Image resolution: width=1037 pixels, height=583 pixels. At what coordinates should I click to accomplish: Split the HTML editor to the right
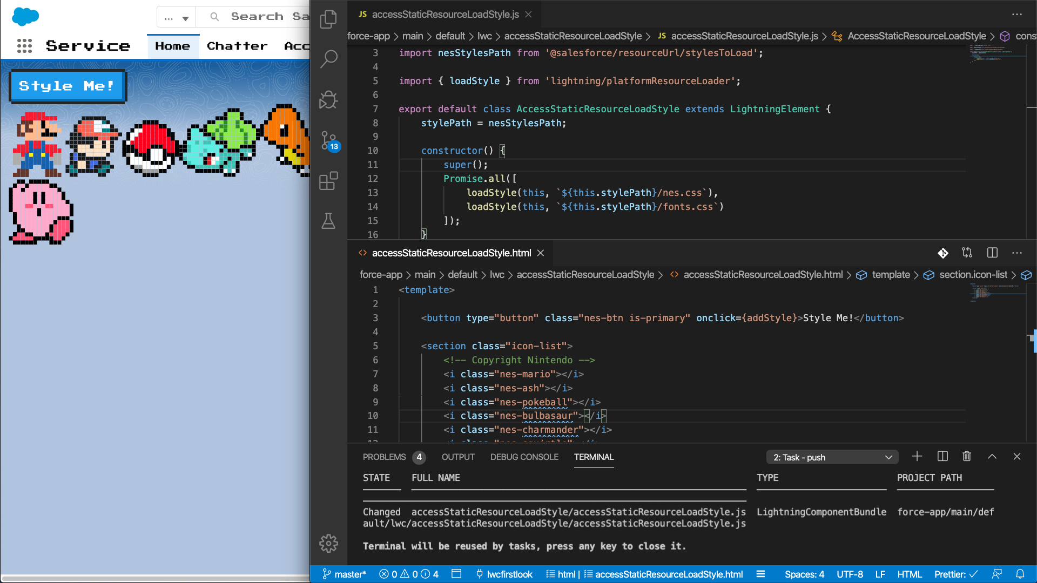pyautogui.click(x=992, y=253)
